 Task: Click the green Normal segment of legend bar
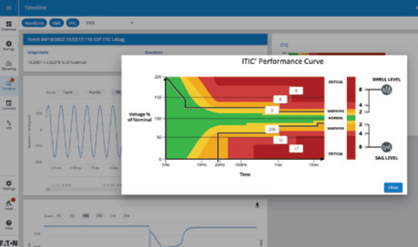(x=351, y=118)
